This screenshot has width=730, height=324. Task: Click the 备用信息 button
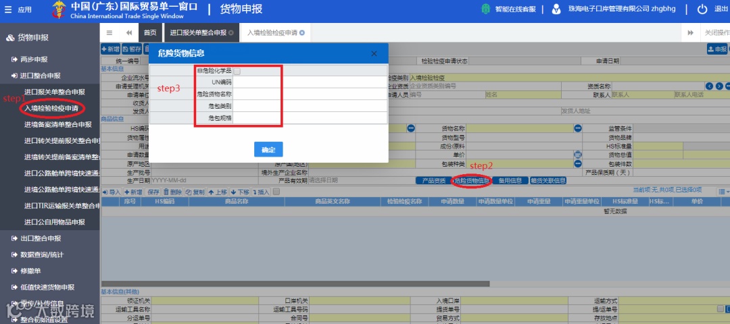(510, 181)
